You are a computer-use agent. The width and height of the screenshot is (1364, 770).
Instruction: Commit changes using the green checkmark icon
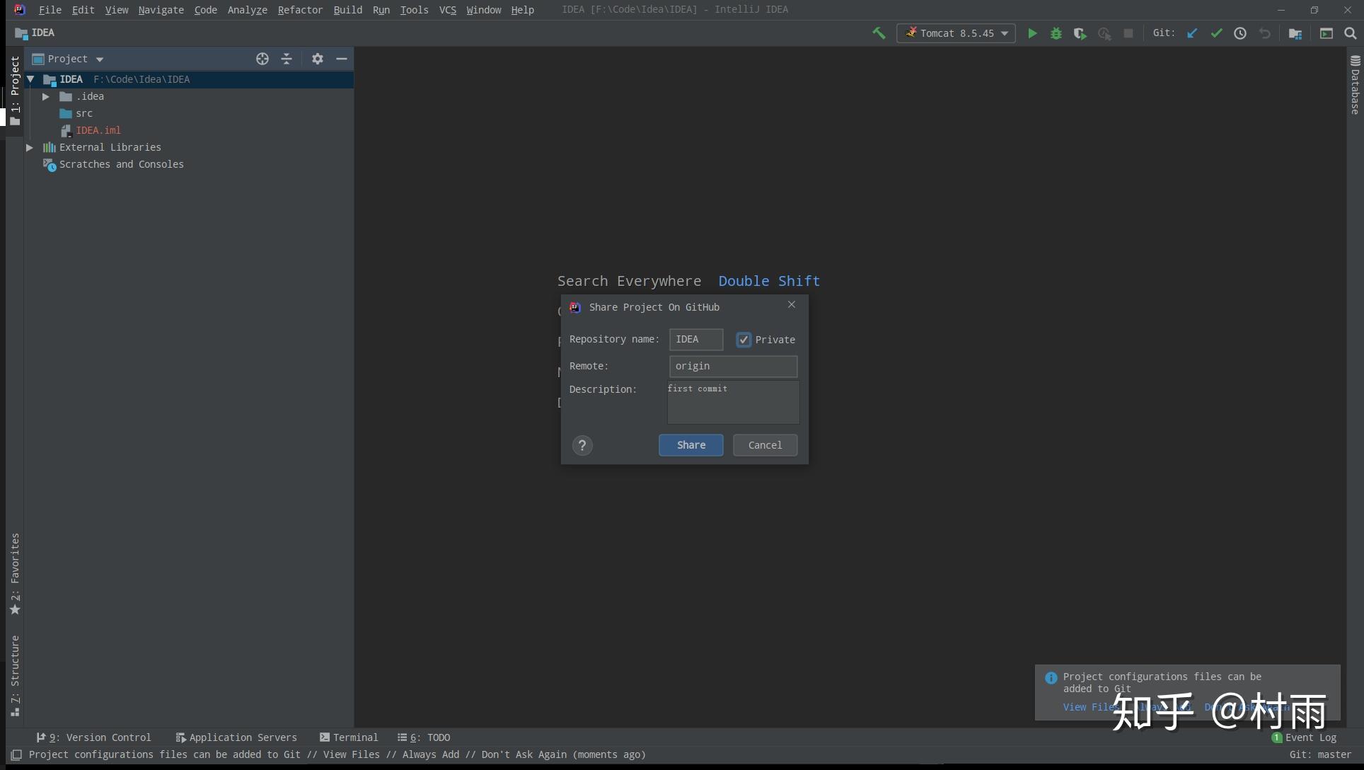click(x=1216, y=33)
